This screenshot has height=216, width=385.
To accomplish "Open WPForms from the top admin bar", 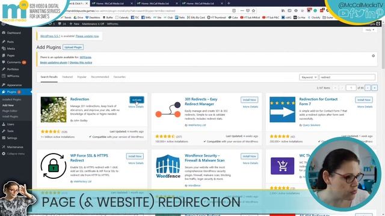I will (x=112, y=24).
